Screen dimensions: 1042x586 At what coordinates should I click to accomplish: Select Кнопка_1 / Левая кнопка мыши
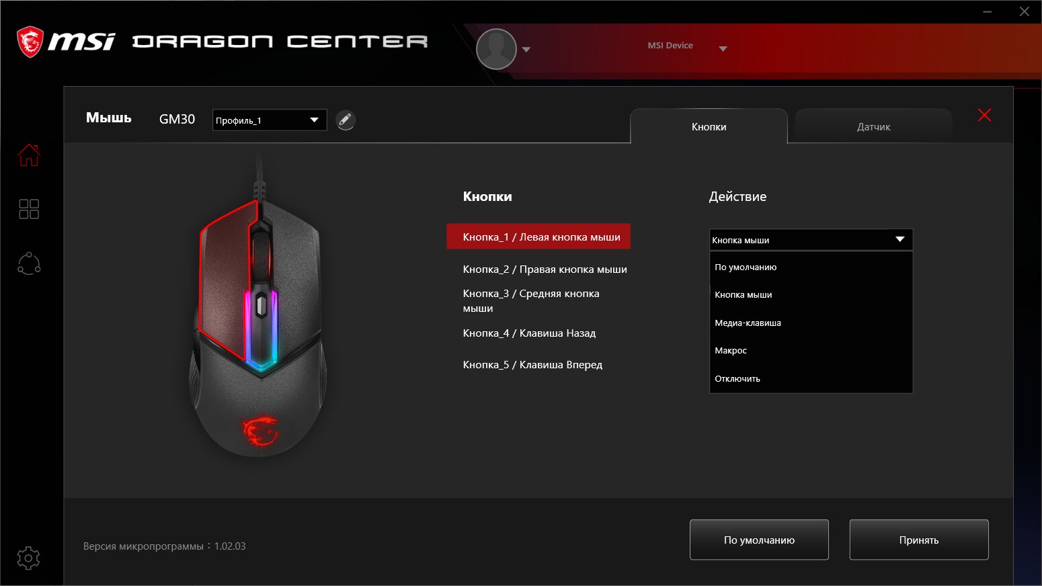[x=538, y=237]
